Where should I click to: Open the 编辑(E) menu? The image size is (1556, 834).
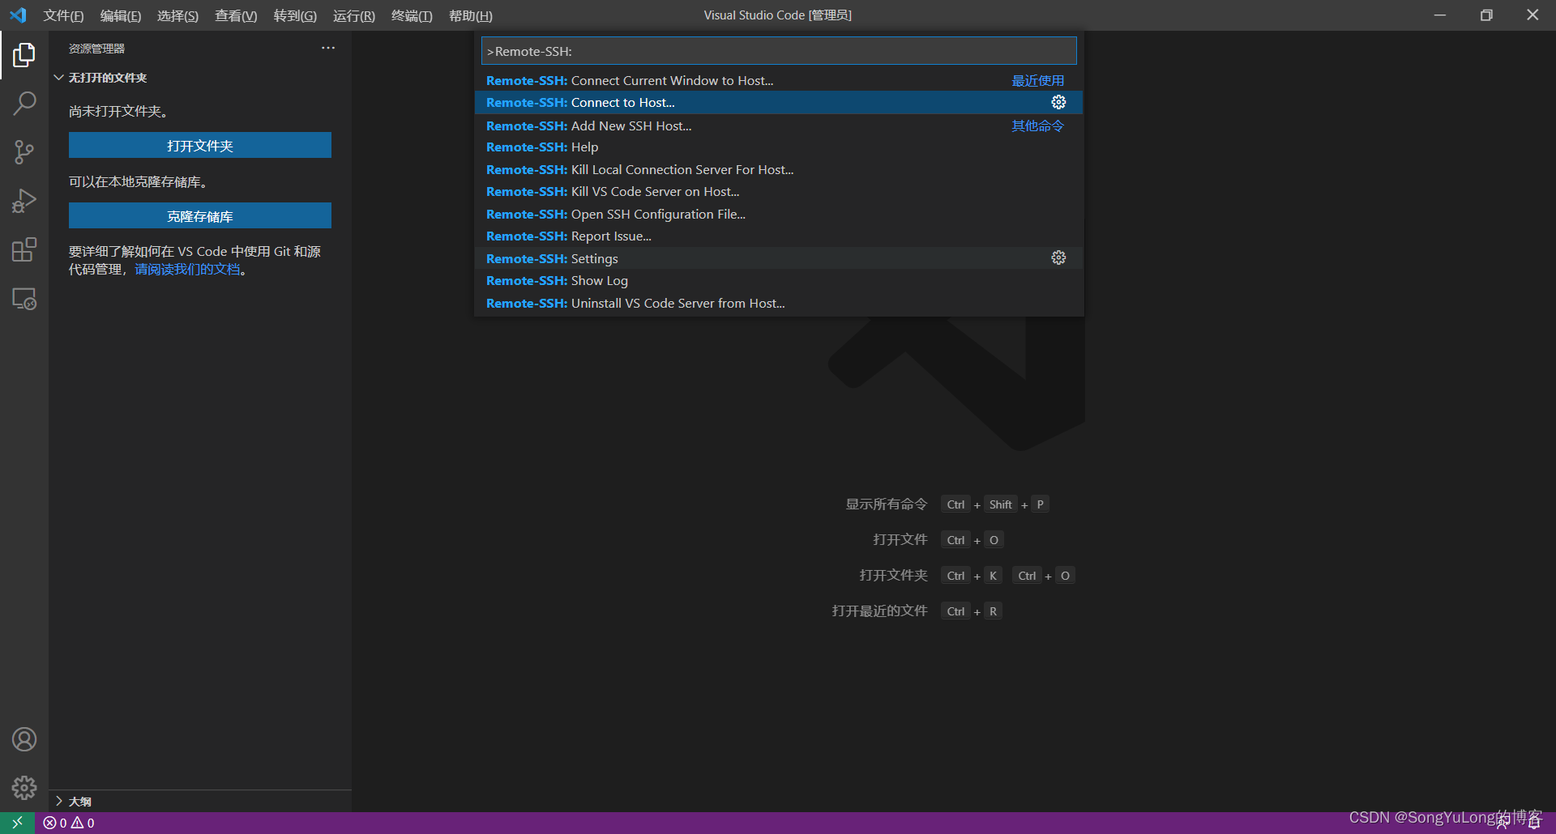(120, 15)
